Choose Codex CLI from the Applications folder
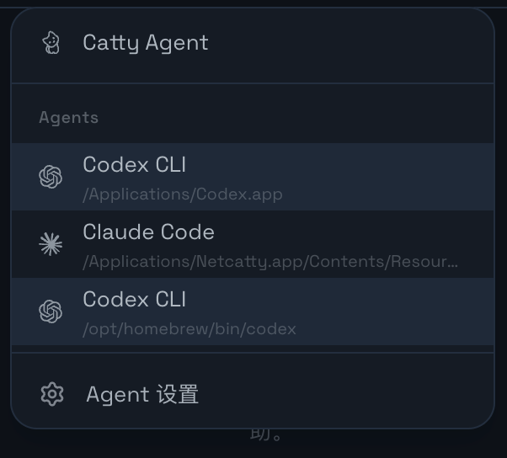This screenshot has height=458, width=507. pos(134,165)
